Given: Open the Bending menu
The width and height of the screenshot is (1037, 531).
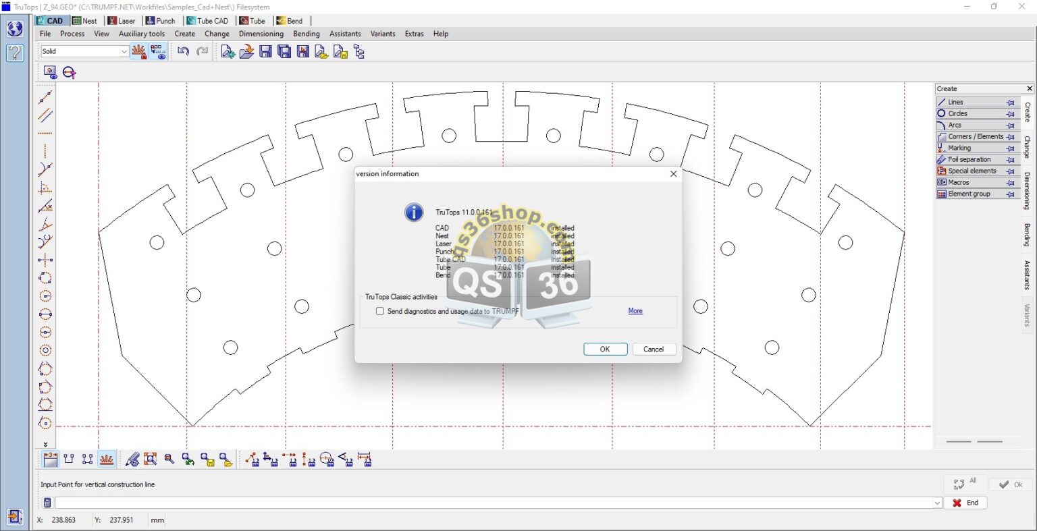Looking at the screenshot, I should tap(307, 34).
